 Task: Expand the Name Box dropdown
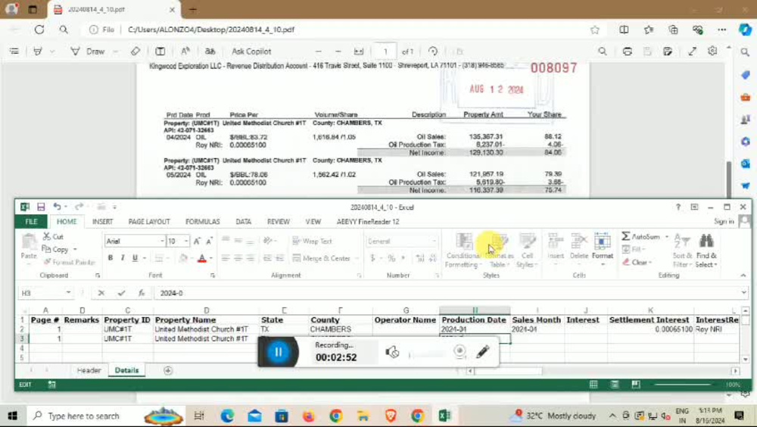coord(68,293)
